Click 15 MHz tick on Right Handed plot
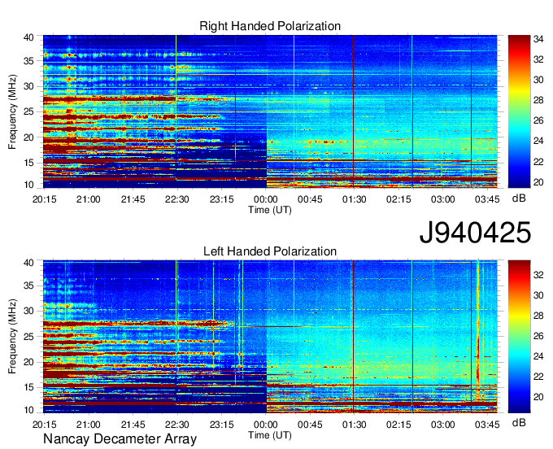 point(28,163)
